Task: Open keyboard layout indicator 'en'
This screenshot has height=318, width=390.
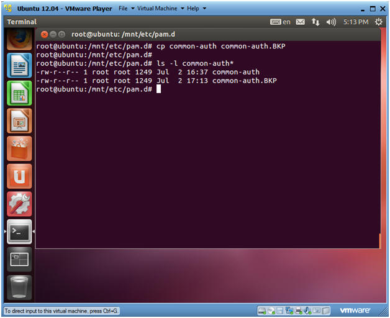Action: (x=280, y=22)
